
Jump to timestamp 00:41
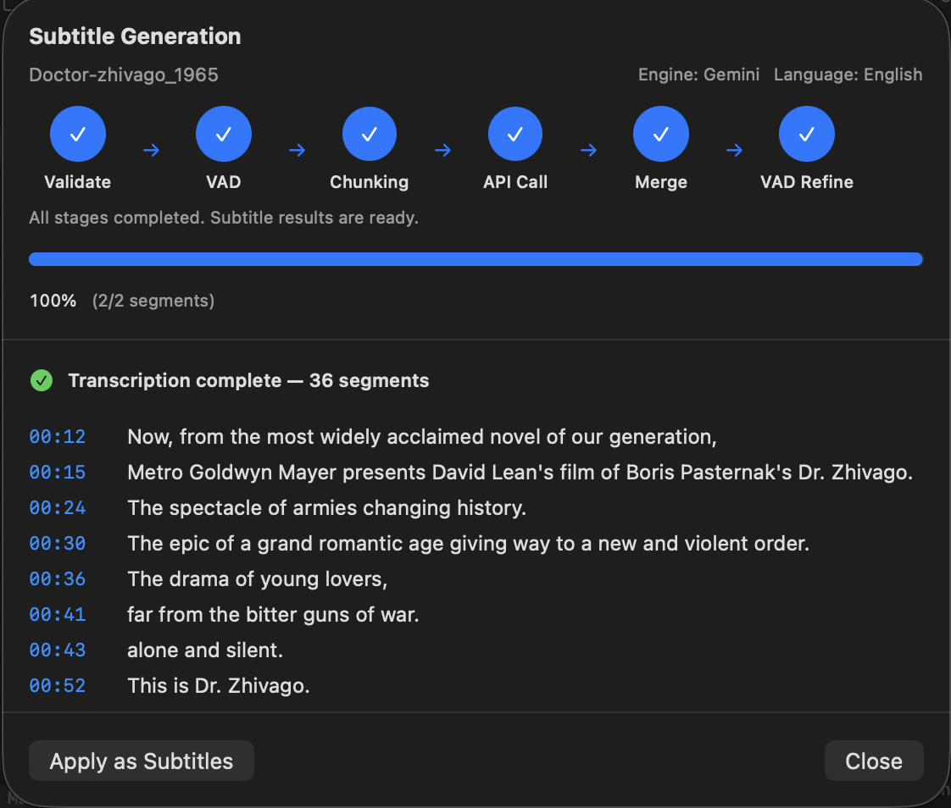point(58,615)
